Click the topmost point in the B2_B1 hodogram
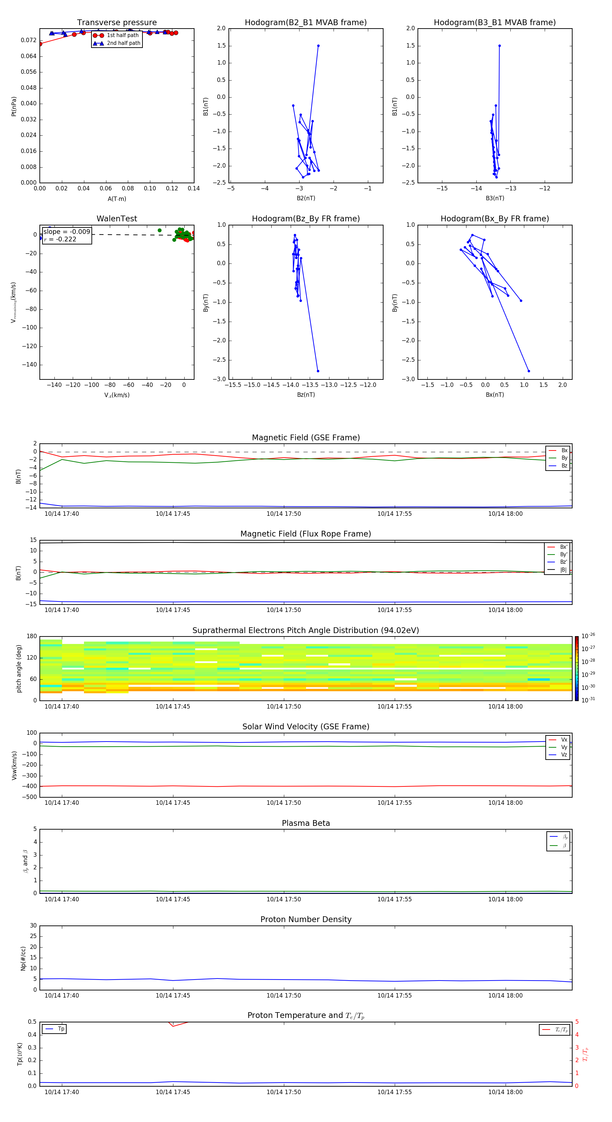This screenshot has height=1122, width=612. [x=319, y=46]
